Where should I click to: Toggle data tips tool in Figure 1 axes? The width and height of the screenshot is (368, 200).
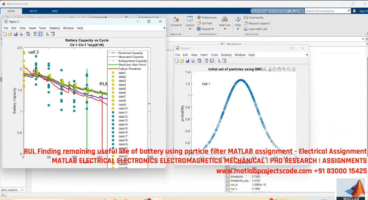(274, 69)
